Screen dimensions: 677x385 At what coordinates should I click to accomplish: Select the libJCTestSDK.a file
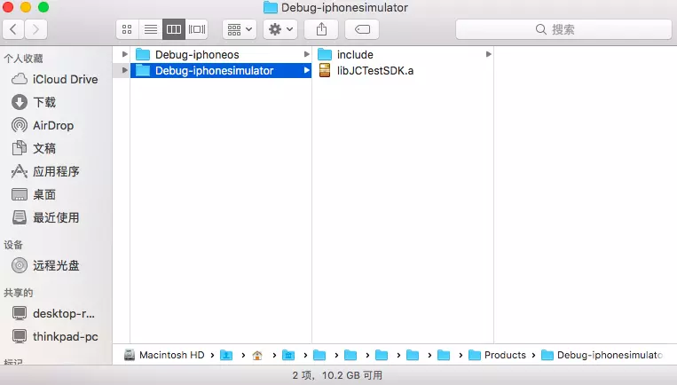[374, 71]
